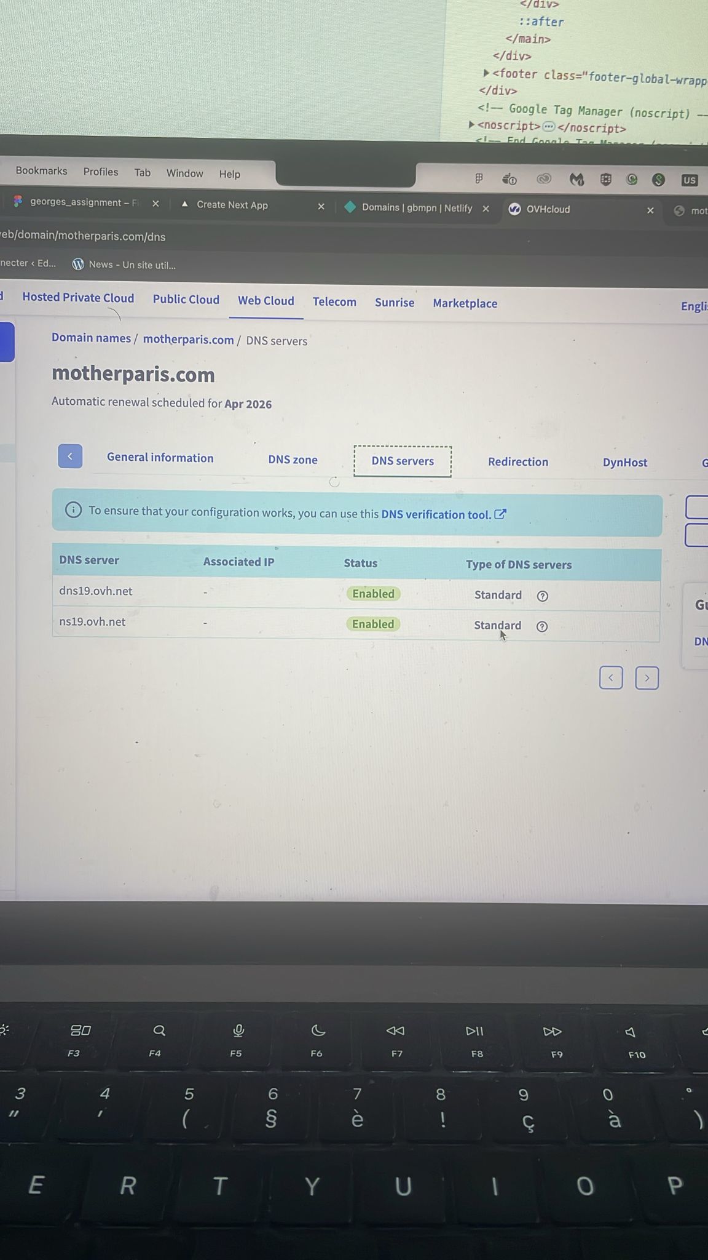Viewport: 708px width, 1260px height.
Task: Click help icon beside first Standard type
Action: [542, 596]
